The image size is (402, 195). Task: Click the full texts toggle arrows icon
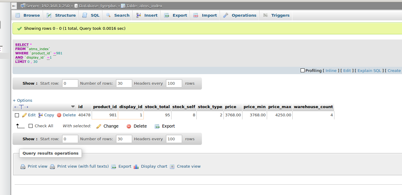21,107
